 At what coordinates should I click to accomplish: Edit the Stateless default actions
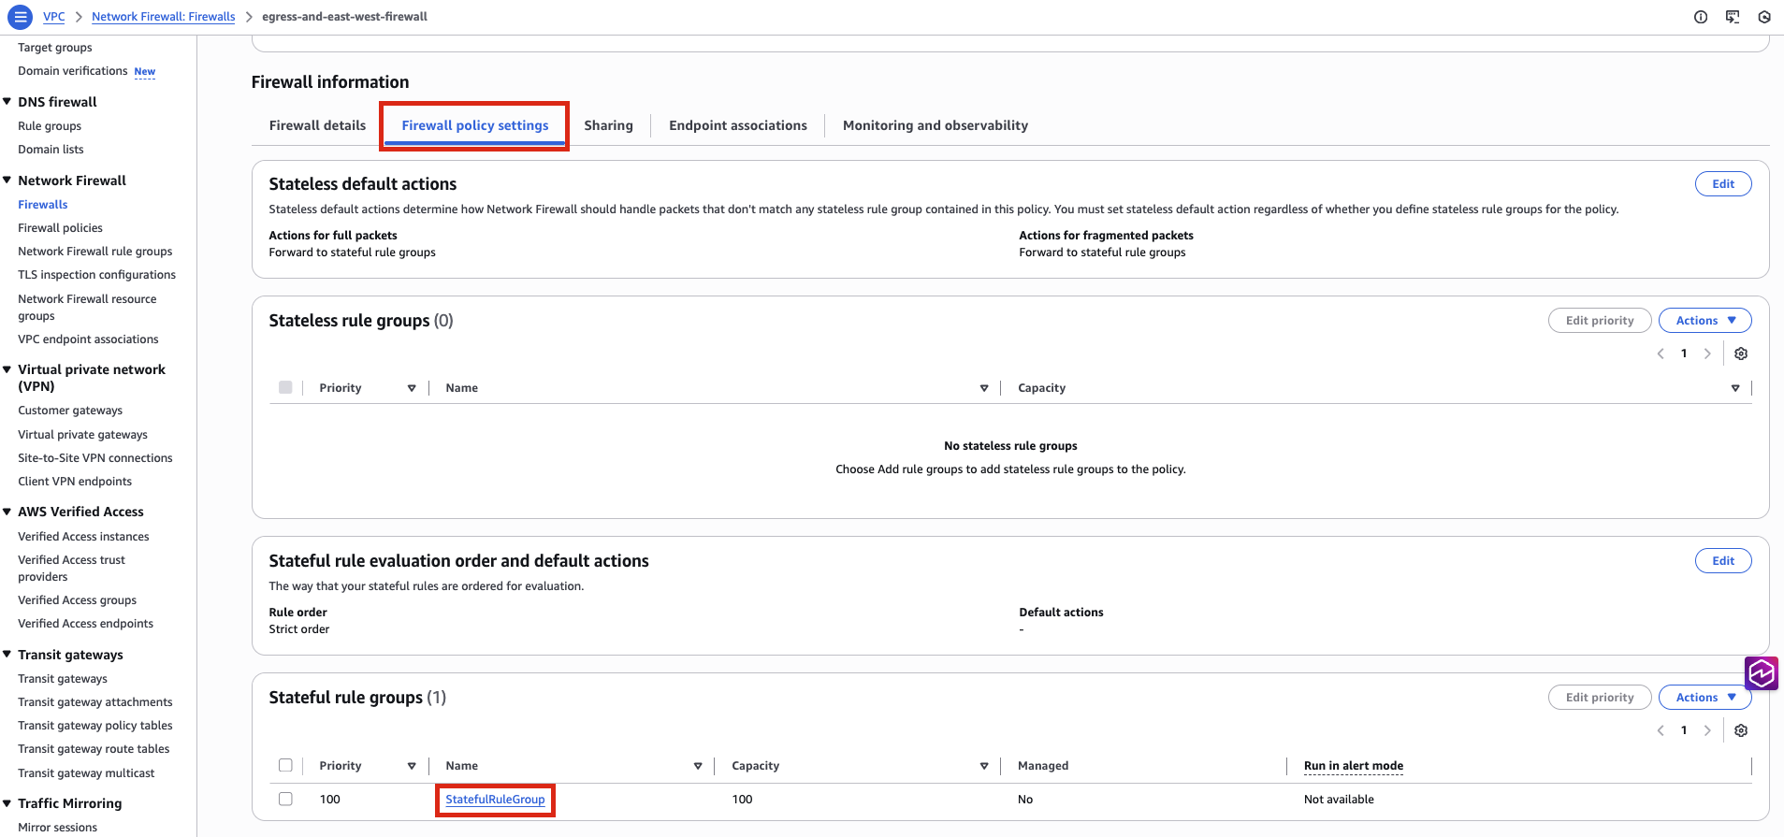coord(1722,184)
